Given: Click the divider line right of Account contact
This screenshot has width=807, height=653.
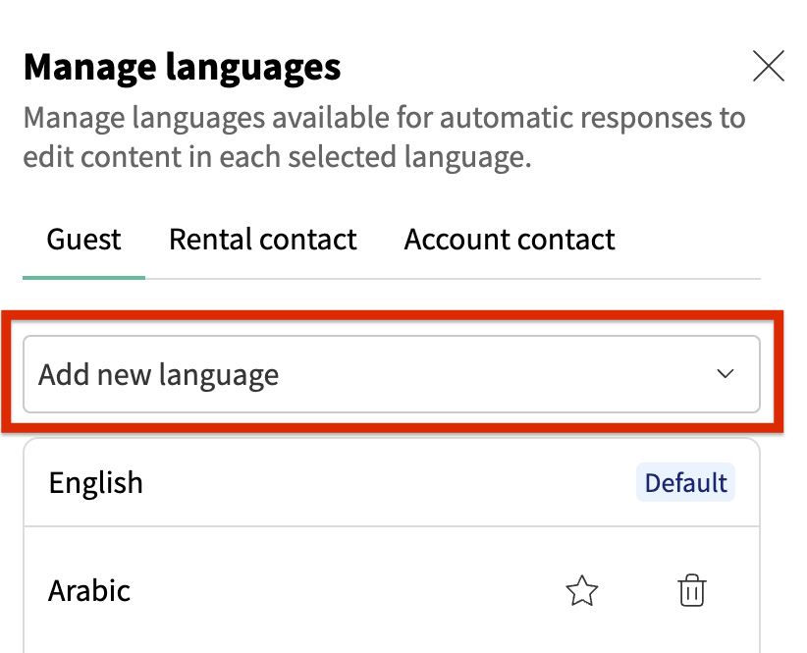Looking at the screenshot, I should tap(687, 279).
